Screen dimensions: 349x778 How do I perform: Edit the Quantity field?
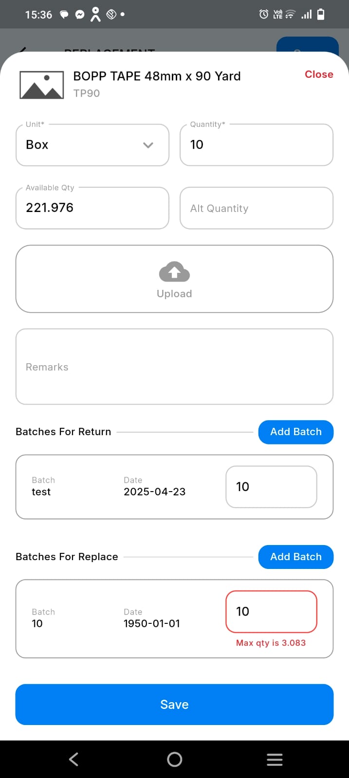[x=257, y=145]
